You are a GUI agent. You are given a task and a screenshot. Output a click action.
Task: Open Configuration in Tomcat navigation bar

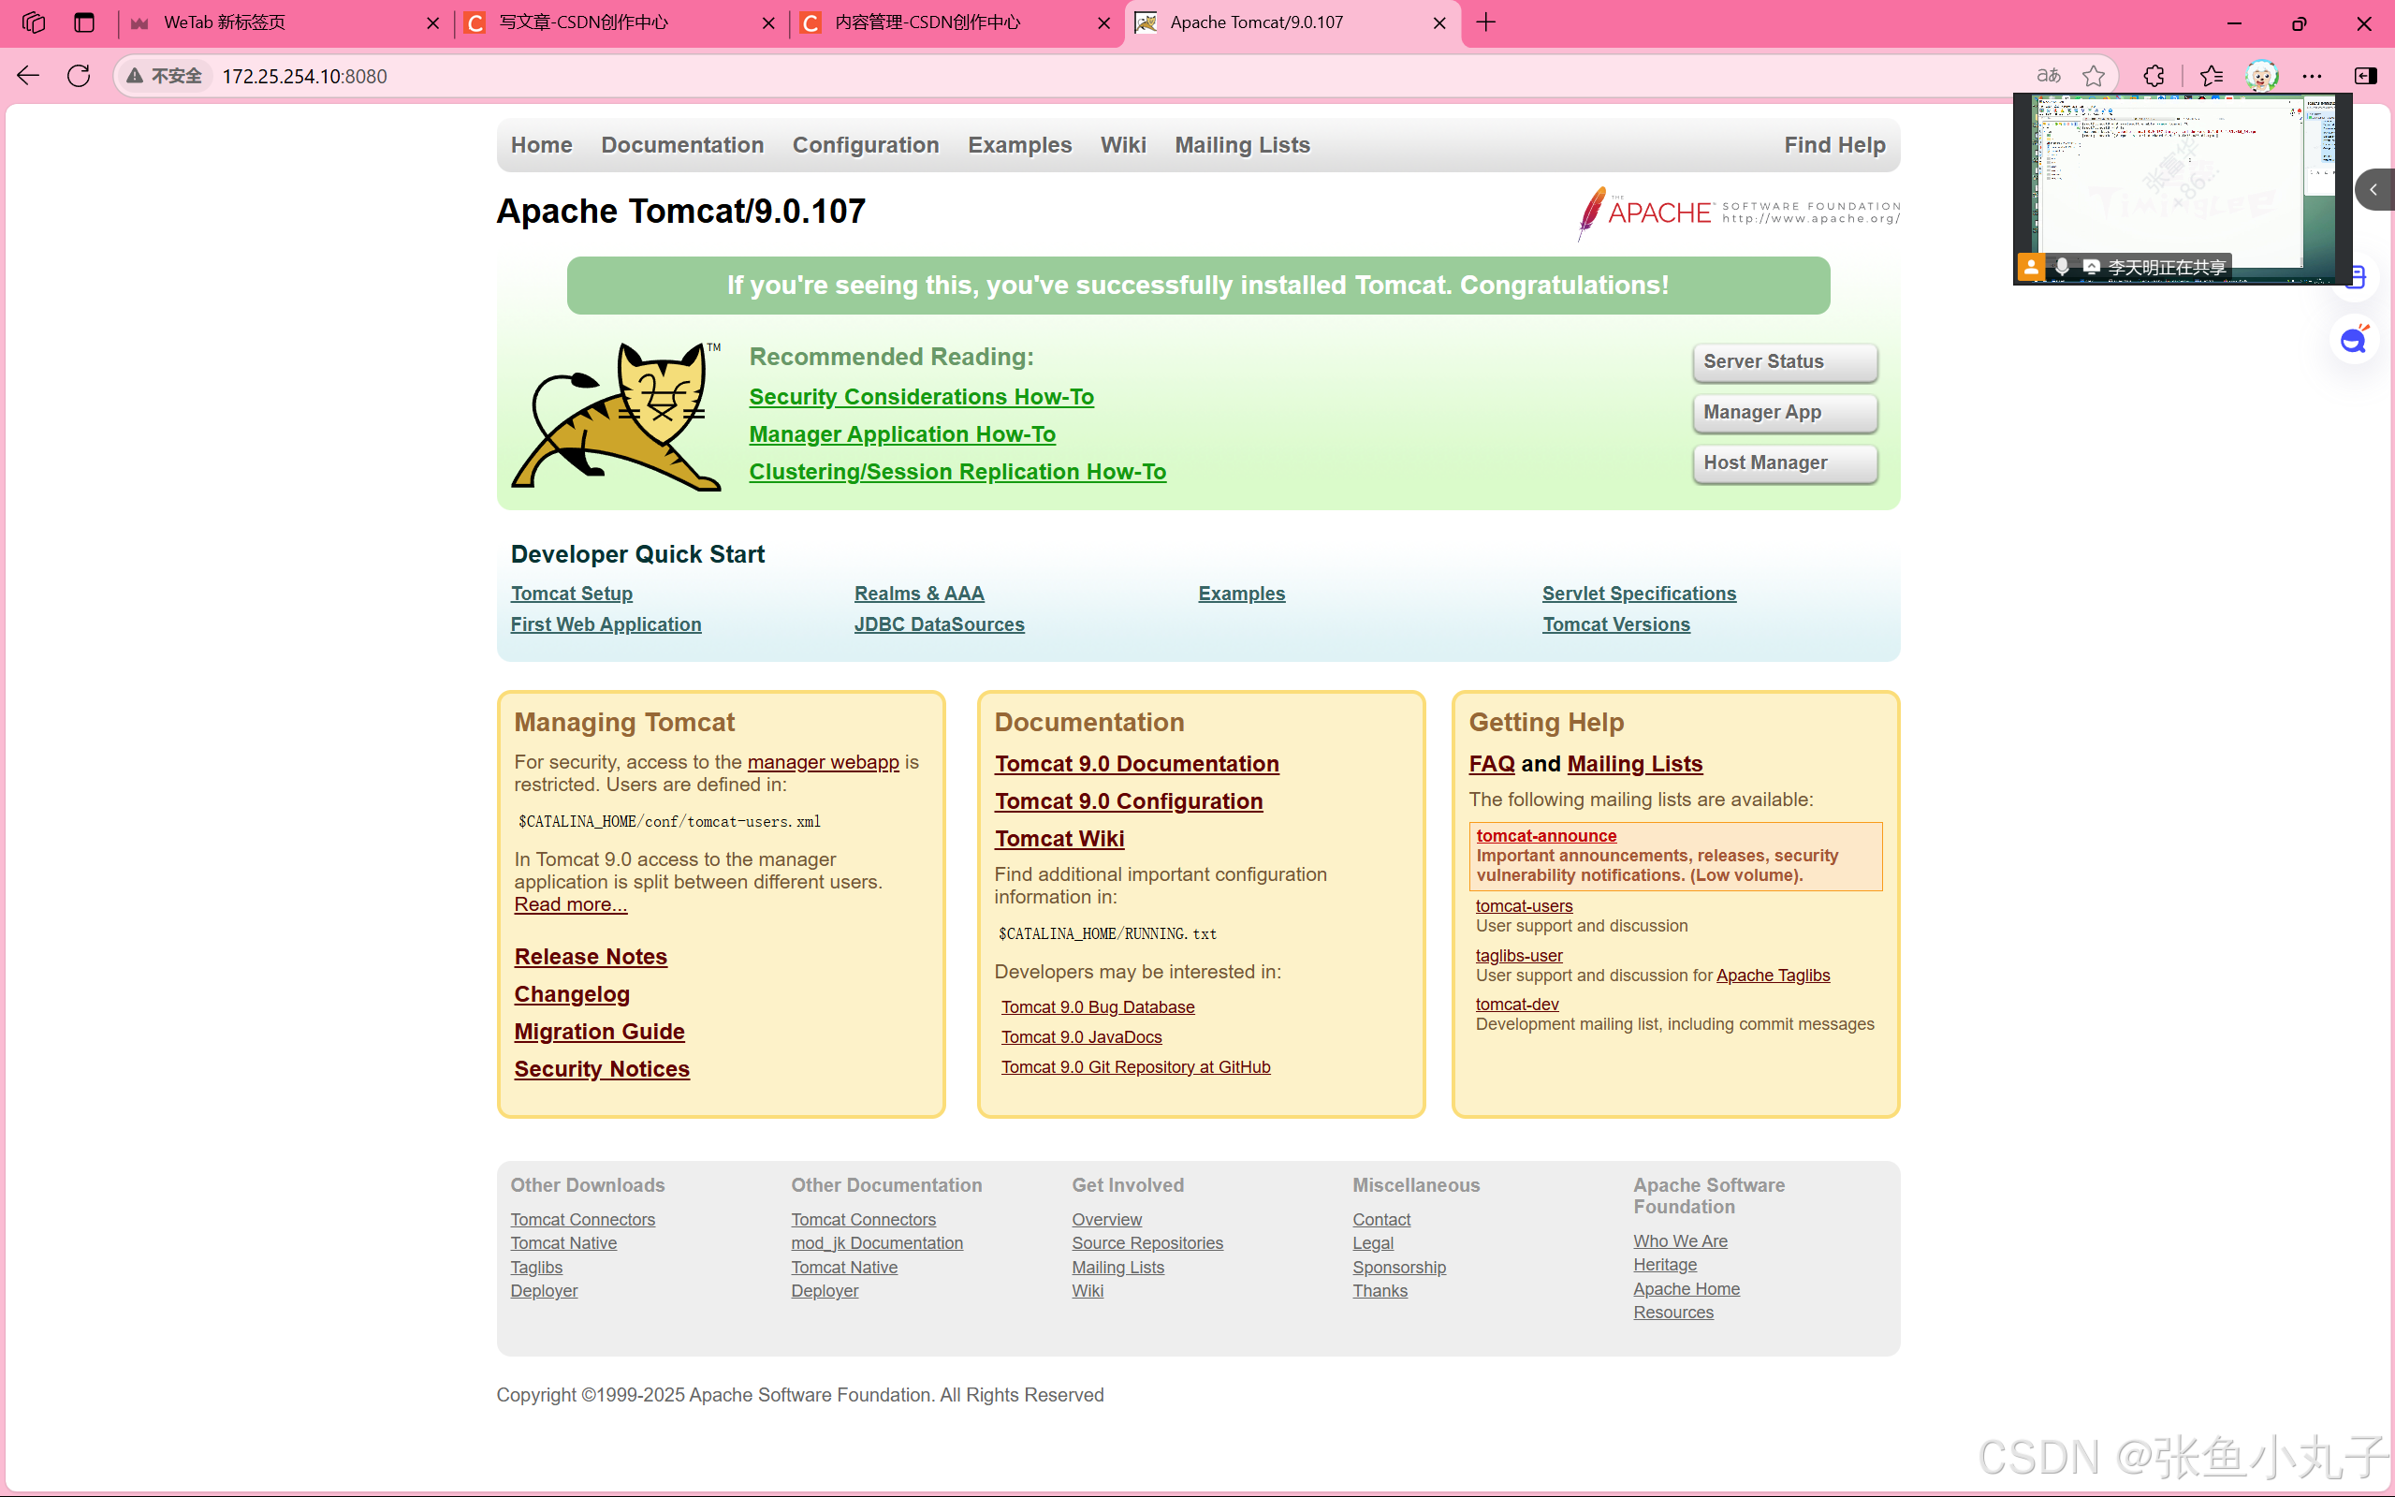pyautogui.click(x=865, y=144)
